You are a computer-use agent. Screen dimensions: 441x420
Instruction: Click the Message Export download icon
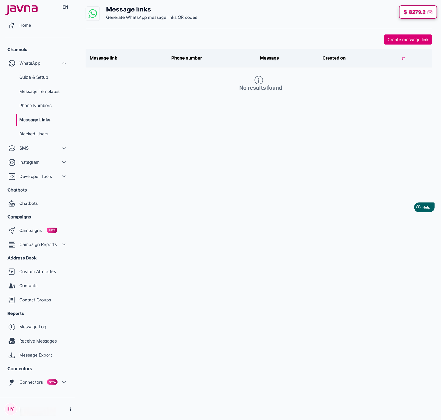click(x=12, y=355)
